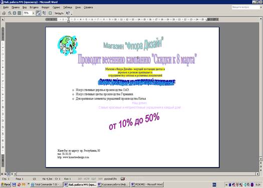Click the help question input field
263x188 pixels.
[x=246, y=7]
